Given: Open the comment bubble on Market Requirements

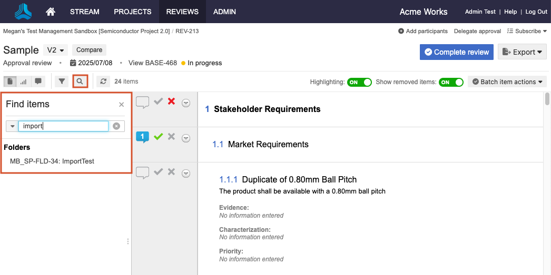Looking at the screenshot, I should (x=142, y=137).
